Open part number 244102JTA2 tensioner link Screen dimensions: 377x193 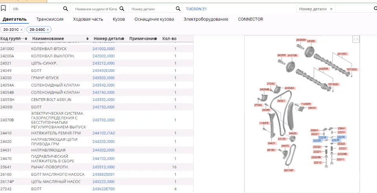104,133
